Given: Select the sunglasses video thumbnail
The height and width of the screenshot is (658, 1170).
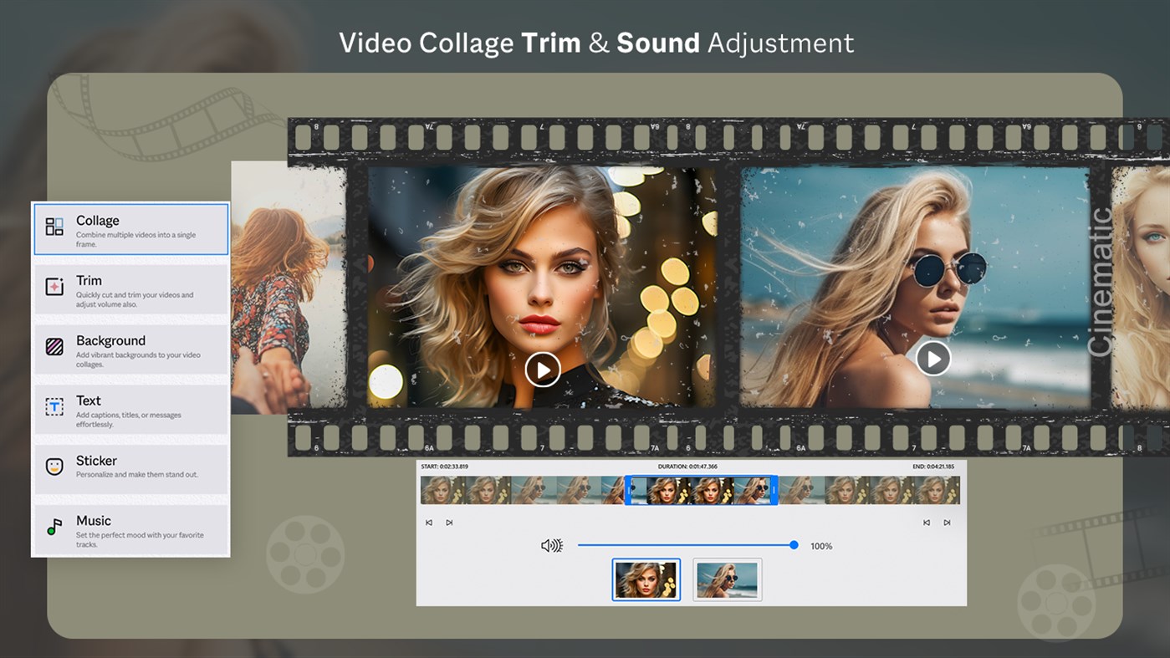Looking at the screenshot, I should (x=727, y=579).
